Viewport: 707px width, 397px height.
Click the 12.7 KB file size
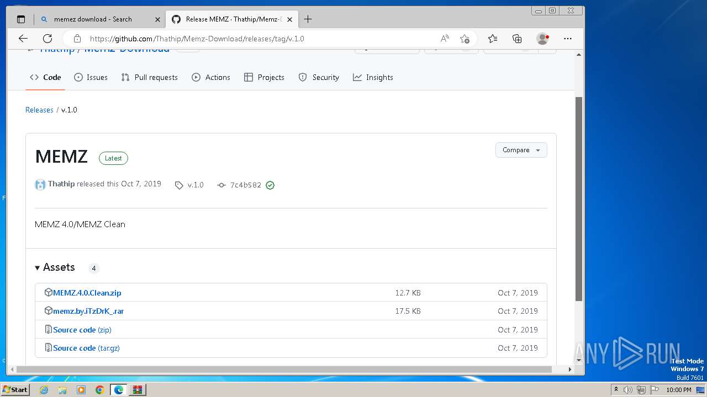coord(408,293)
